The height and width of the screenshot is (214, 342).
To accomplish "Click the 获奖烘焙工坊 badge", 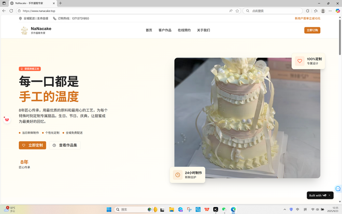I will (x=29, y=69).
